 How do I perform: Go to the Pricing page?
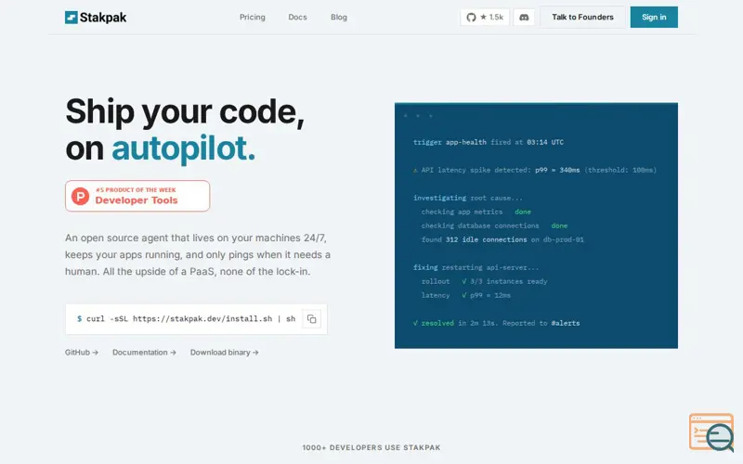252,17
